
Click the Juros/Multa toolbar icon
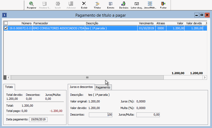[x=150, y=5]
